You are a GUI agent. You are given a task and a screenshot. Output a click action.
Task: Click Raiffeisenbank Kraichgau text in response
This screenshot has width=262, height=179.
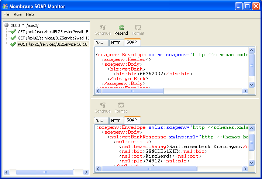coord(204,147)
